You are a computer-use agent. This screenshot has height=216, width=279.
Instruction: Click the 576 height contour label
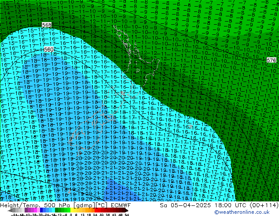(x=271, y=60)
